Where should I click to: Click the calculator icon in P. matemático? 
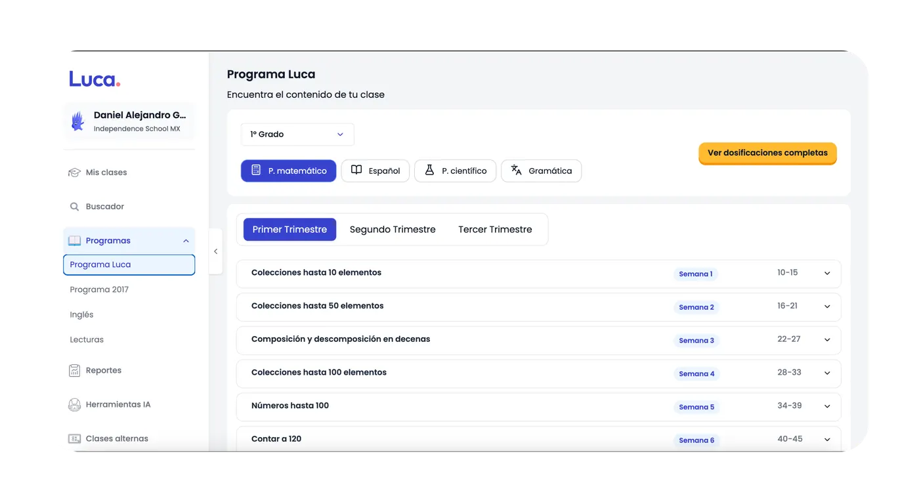256,170
